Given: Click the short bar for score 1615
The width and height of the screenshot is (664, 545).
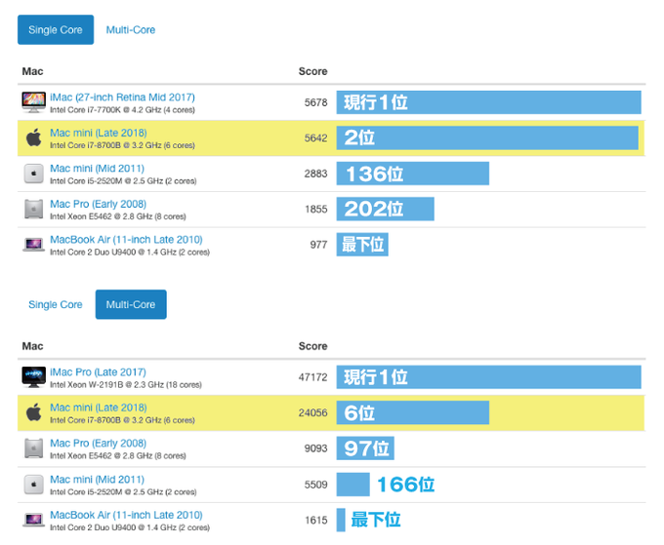Looking at the screenshot, I should coord(341,520).
